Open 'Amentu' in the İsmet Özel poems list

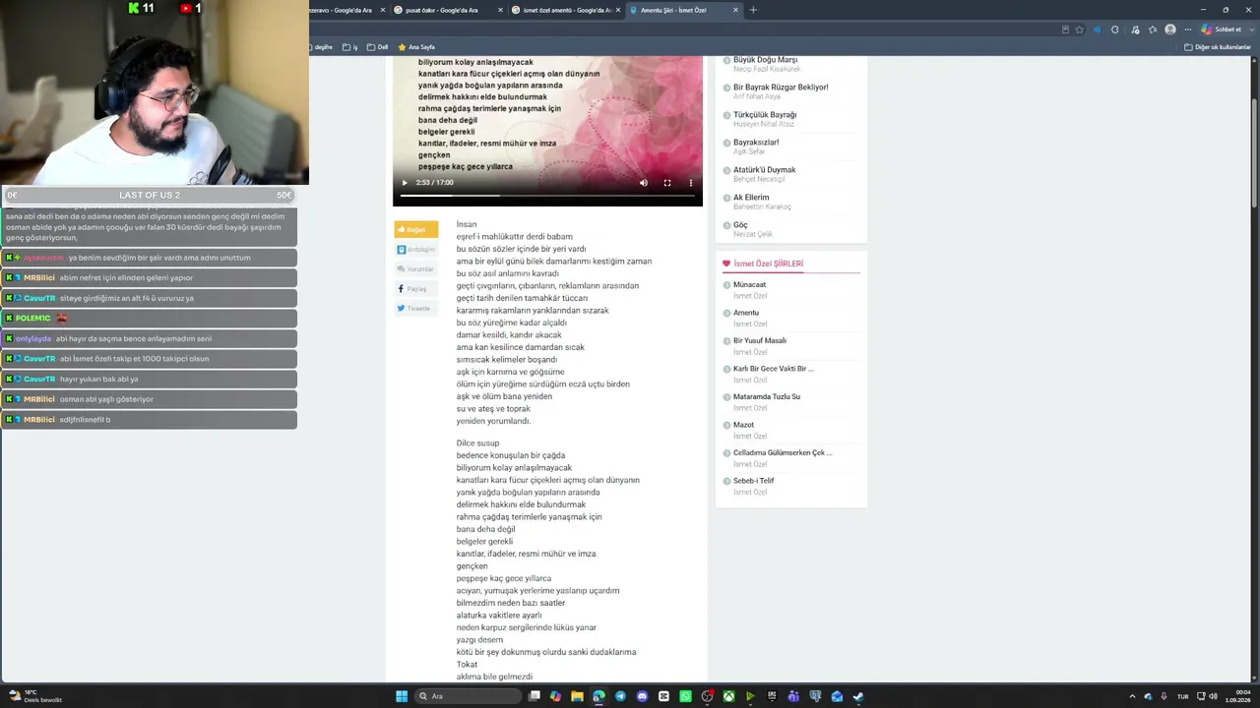[x=746, y=313]
